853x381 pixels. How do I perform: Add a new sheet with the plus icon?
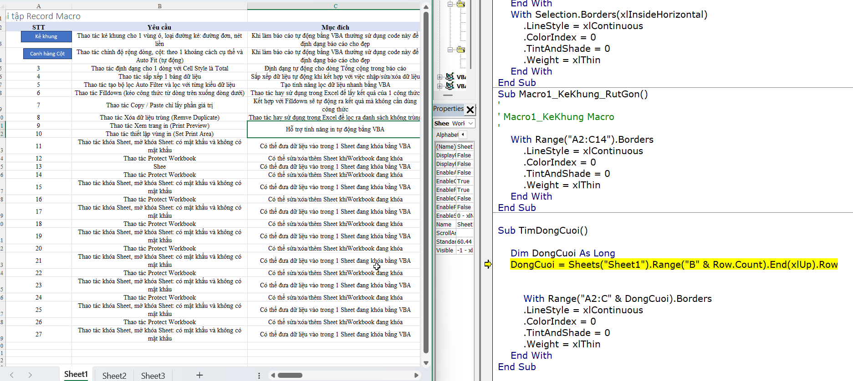pos(199,375)
